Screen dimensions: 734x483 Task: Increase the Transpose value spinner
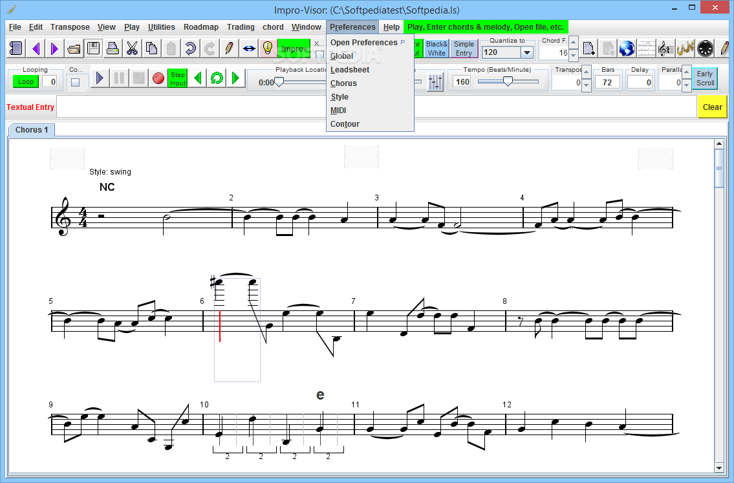click(587, 72)
